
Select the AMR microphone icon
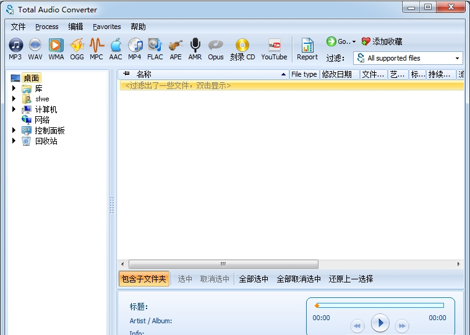coord(195,46)
